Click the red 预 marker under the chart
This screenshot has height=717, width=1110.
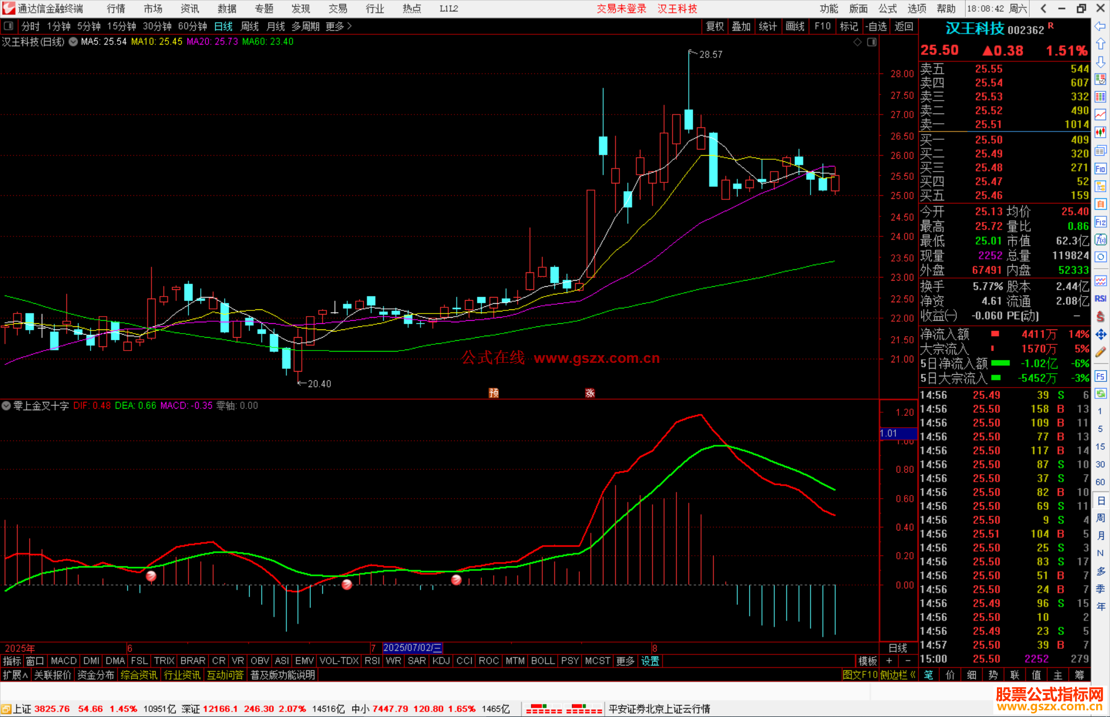click(x=494, y=393)
